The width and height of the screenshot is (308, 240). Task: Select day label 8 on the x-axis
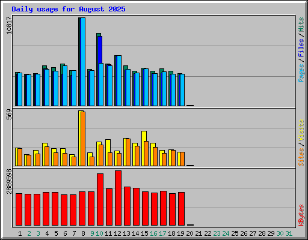click(x=83, y=233)
